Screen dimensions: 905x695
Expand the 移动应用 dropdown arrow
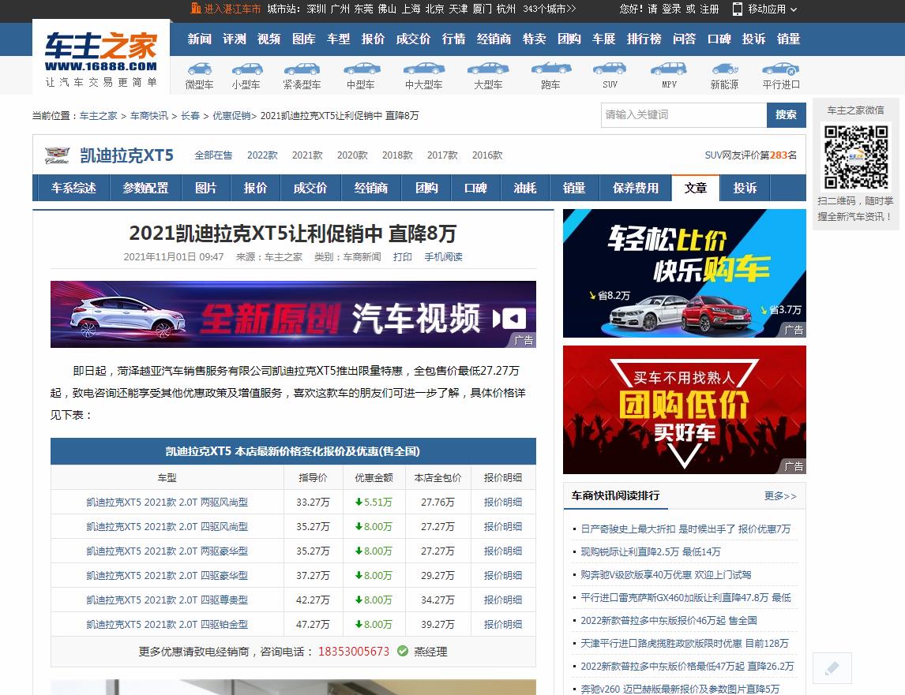click(x=794, y=9)
